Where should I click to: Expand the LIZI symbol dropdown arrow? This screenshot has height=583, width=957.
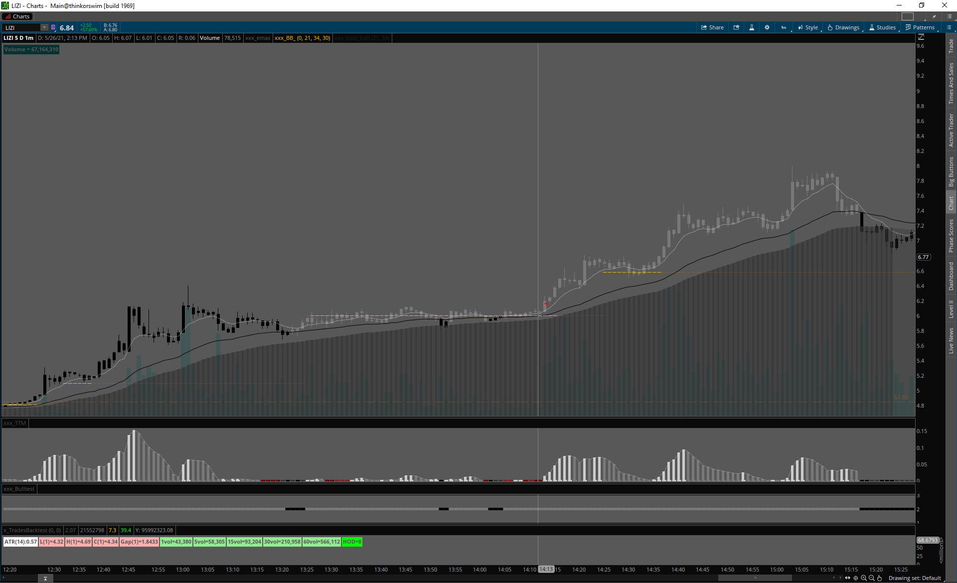[x=44, y=27]
